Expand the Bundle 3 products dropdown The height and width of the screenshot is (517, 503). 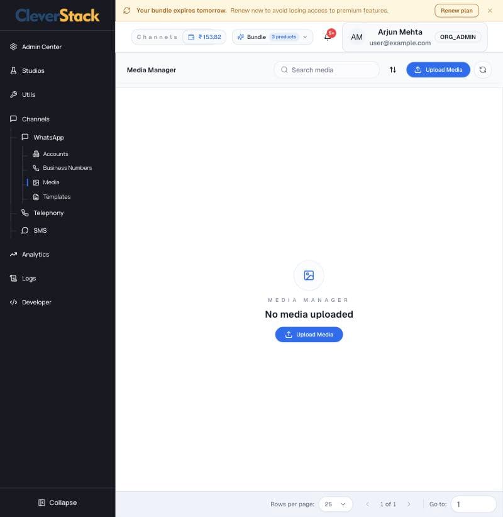273,37
